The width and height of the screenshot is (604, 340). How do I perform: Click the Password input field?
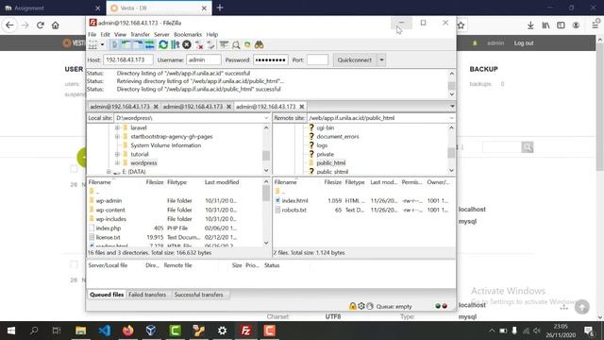(x=271, y=60)
